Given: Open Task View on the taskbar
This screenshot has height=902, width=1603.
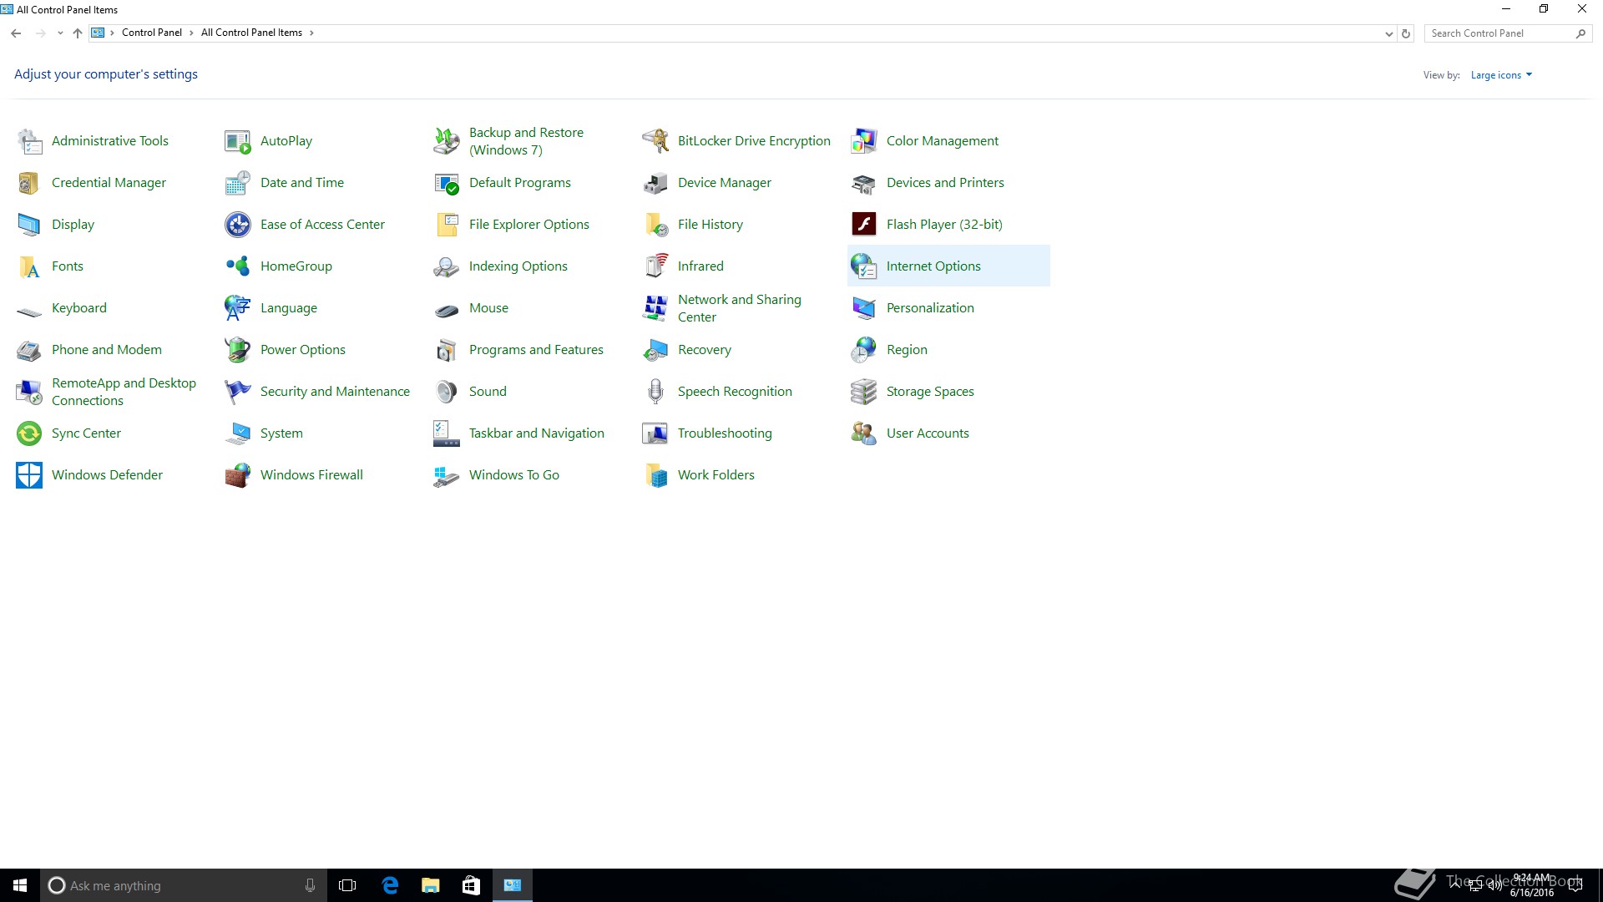Looking at the screenshot, I should (347, 885).
